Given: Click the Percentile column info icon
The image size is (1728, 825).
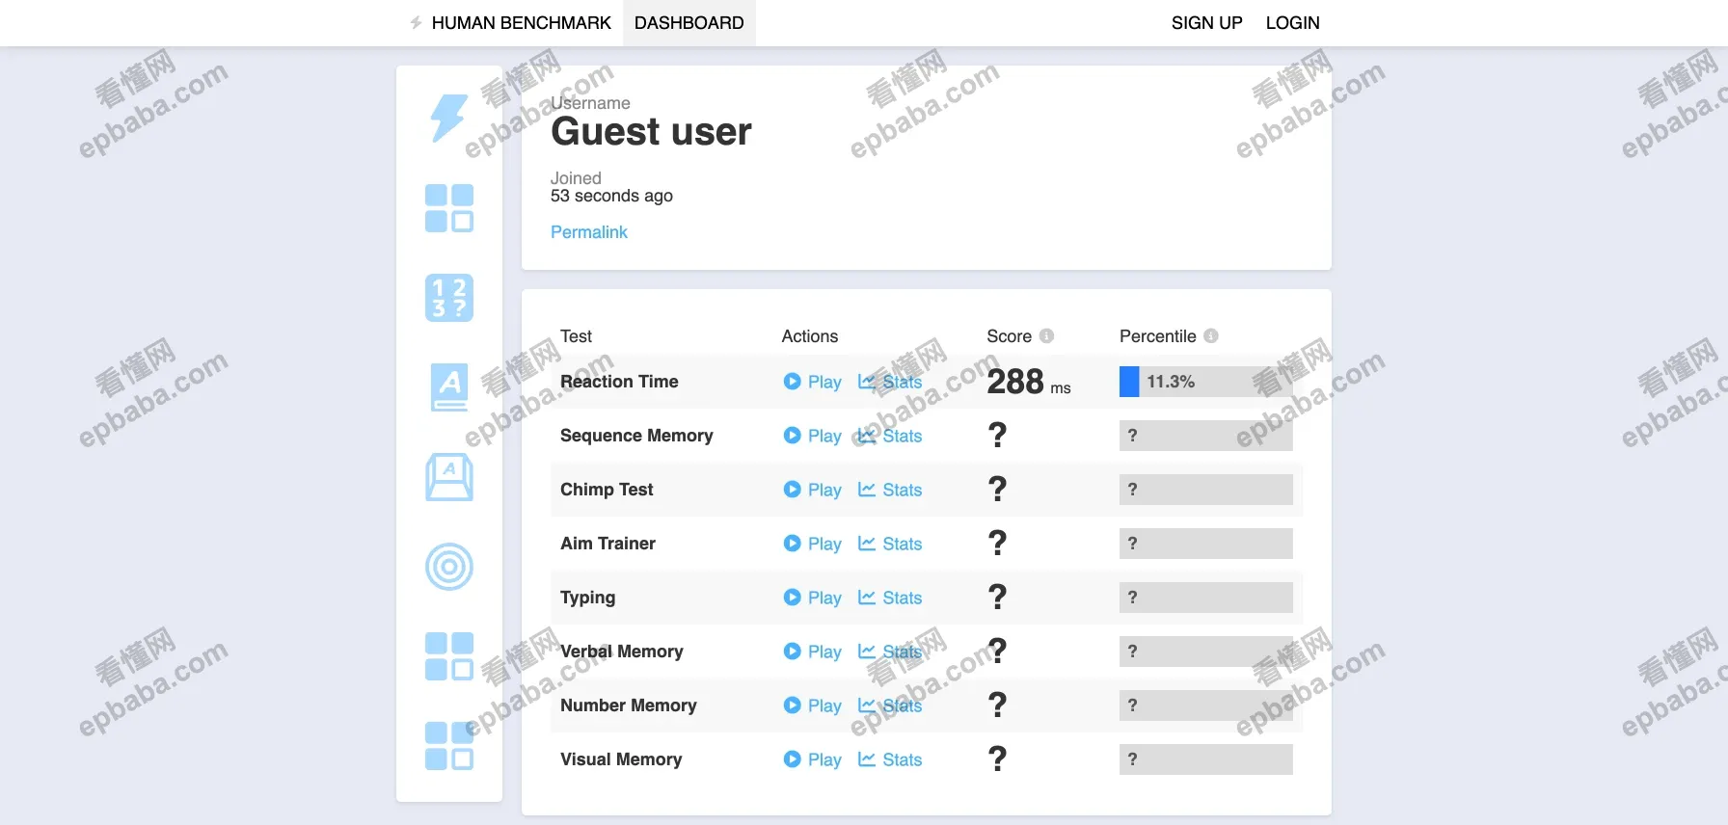Looking at the screenshot, I should pos(1211,336).
